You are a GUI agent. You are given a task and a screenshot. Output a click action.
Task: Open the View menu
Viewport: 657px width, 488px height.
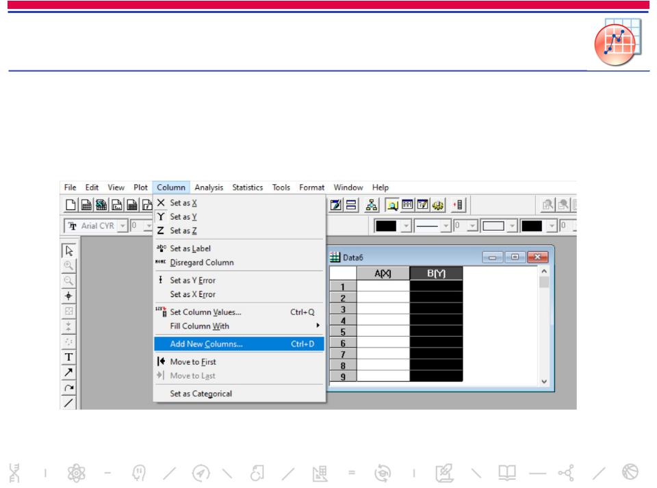(x=116, y=188)
